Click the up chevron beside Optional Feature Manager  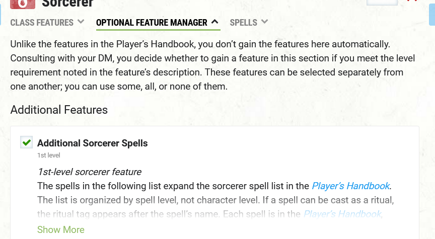(214, 22)
